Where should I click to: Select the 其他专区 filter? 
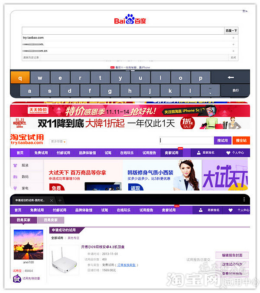click(74, 238)
